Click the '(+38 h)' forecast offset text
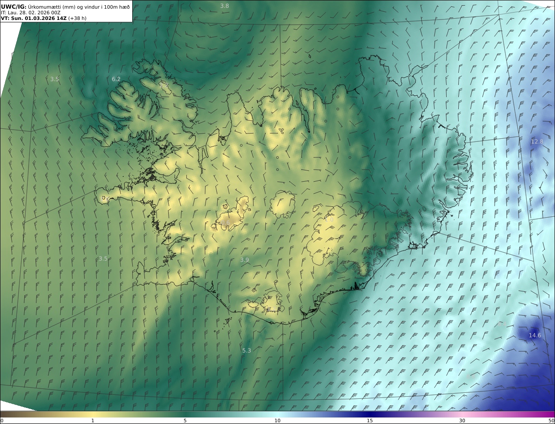 (77, 19)
